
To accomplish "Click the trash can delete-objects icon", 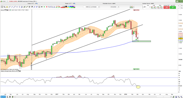I will [x=29, y=7].
